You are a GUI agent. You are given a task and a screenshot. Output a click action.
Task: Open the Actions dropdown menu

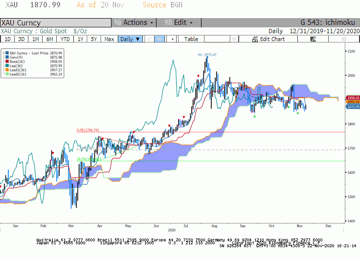134,22
